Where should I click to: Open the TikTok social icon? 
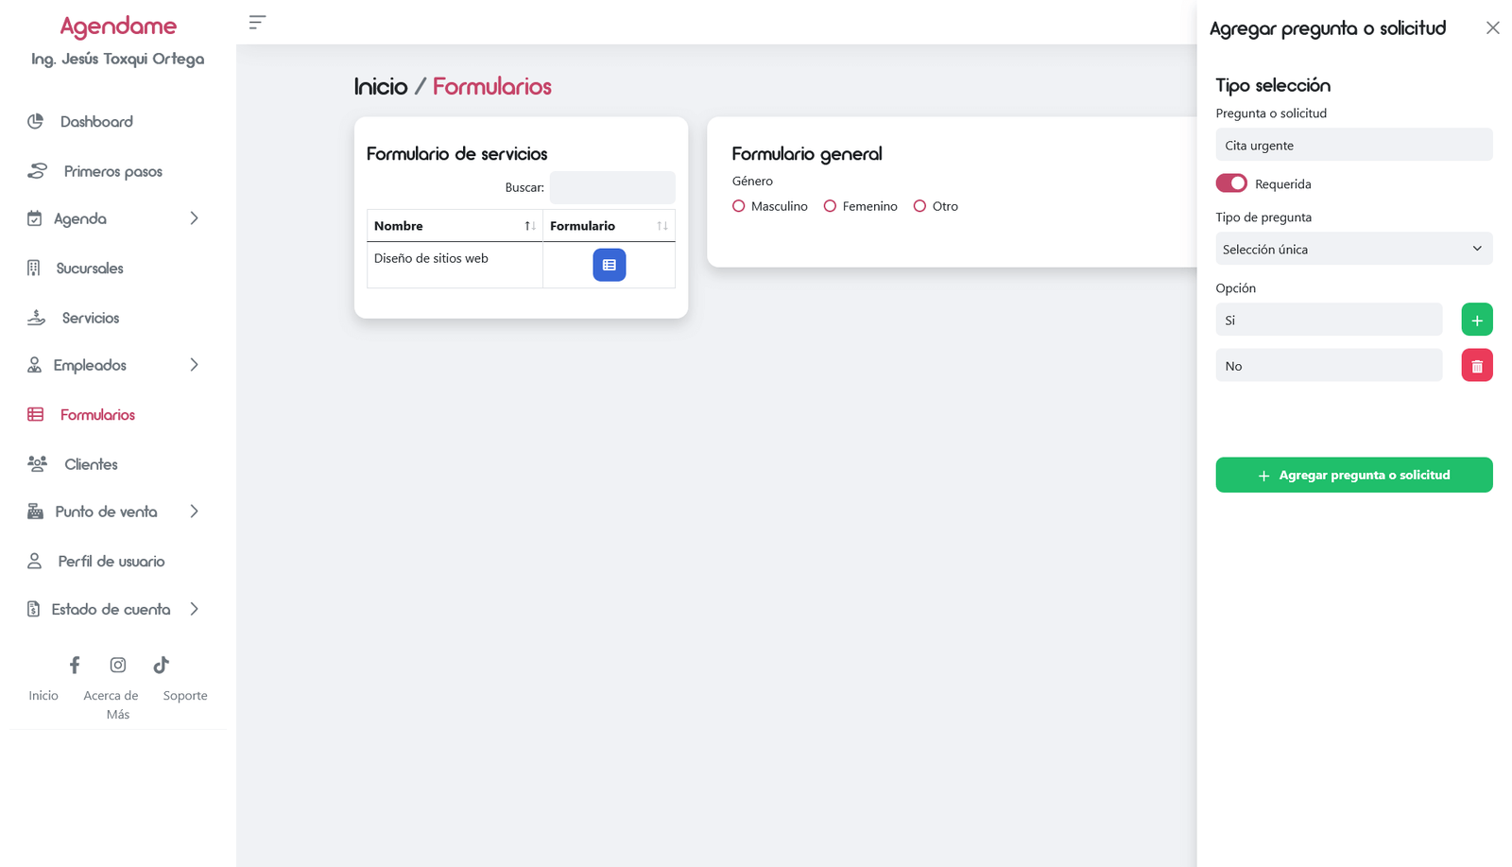(x=162, y=665)
